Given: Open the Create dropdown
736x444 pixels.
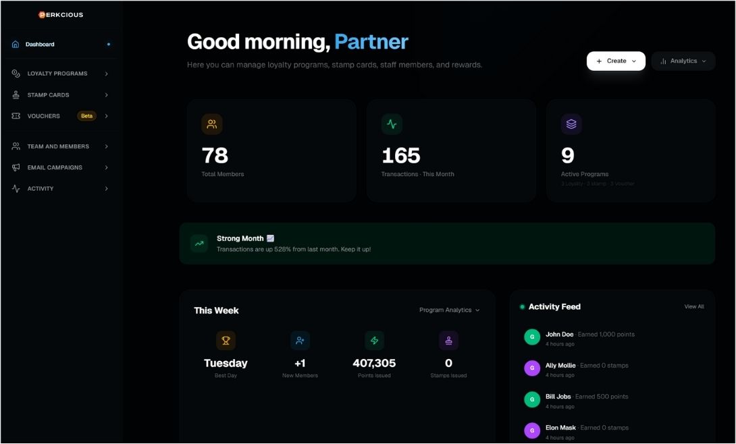Looking at the screenshot, I should click(615, 61).
